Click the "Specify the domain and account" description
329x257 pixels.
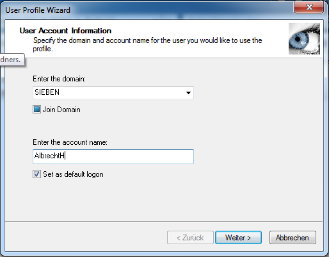(x=147, y=44)
